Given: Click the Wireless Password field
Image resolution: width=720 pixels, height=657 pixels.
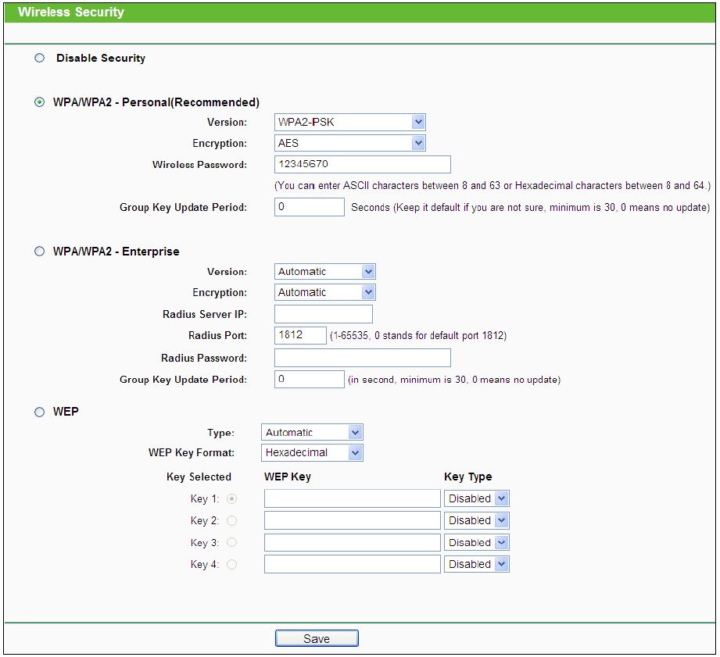Looking at the screenshot, I should tap(363, 164).
